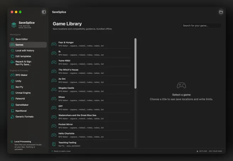Click controller icon beside Mogeko Castle
The height and width of the screenshot is (161, 233).
pyautogui.click(x=54, y=90)
